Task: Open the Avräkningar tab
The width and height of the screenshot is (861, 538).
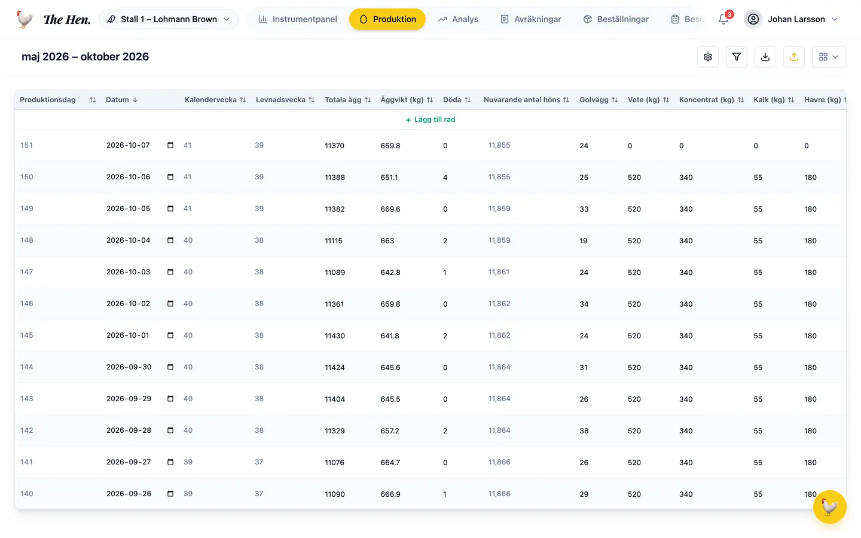Action: coord(531,19)
